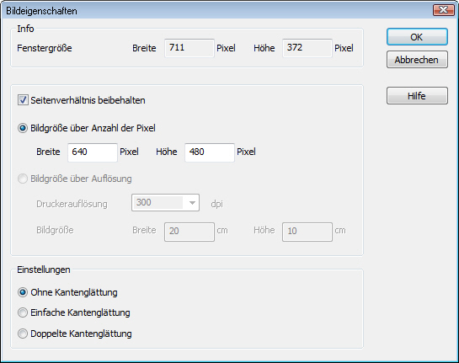Click the Einstellungen group label
The width and height of the screenshot is (459, 363).
point(44,270)
